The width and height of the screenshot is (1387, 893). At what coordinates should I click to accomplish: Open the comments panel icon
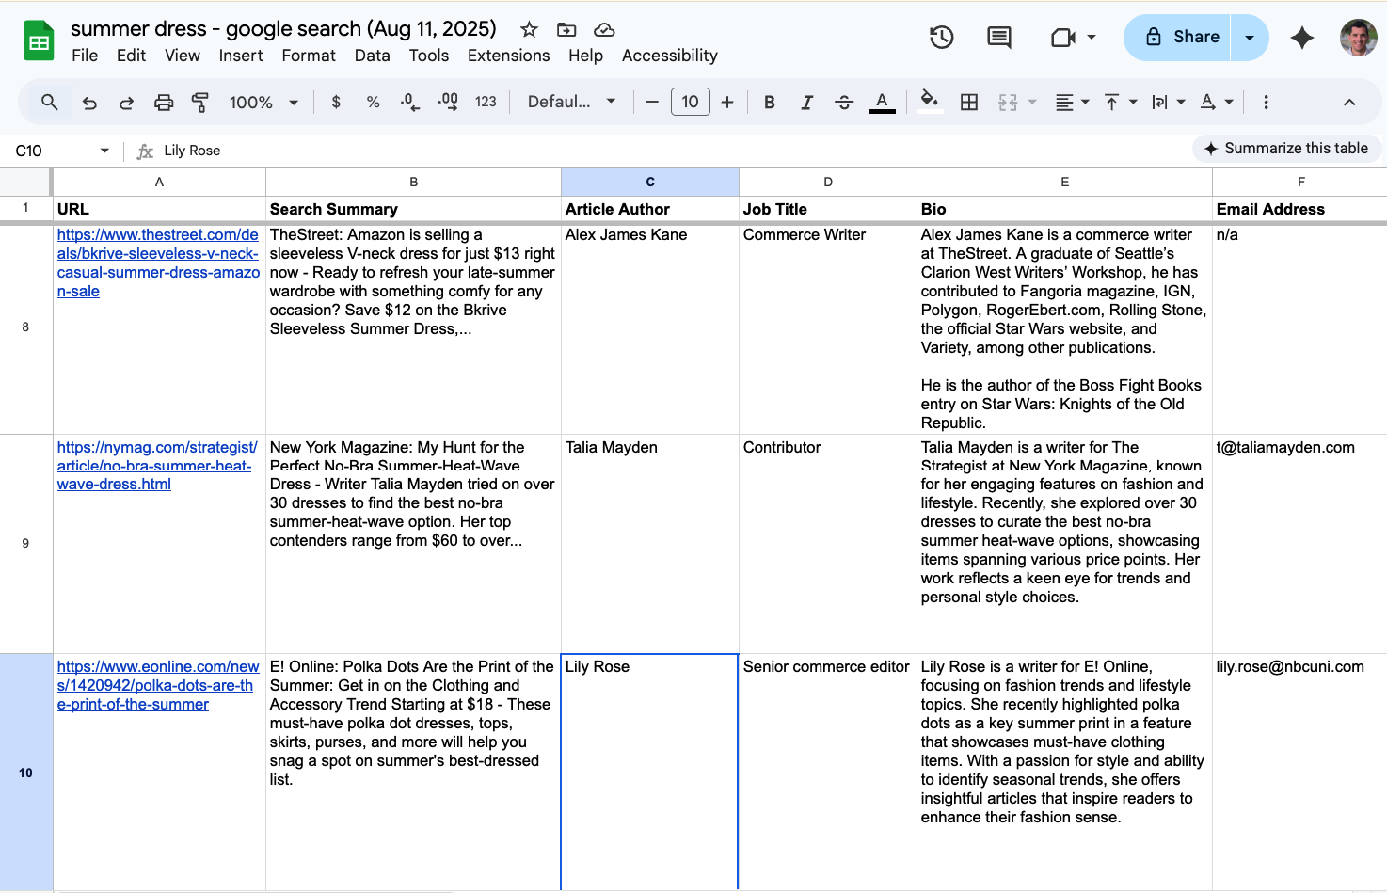998,38
